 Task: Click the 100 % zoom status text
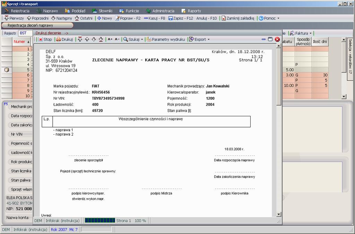(140, 220)
